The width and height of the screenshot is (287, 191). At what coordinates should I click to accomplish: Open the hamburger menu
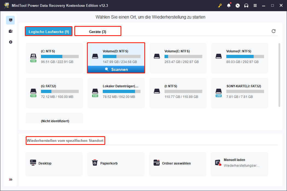click(255, 5)
